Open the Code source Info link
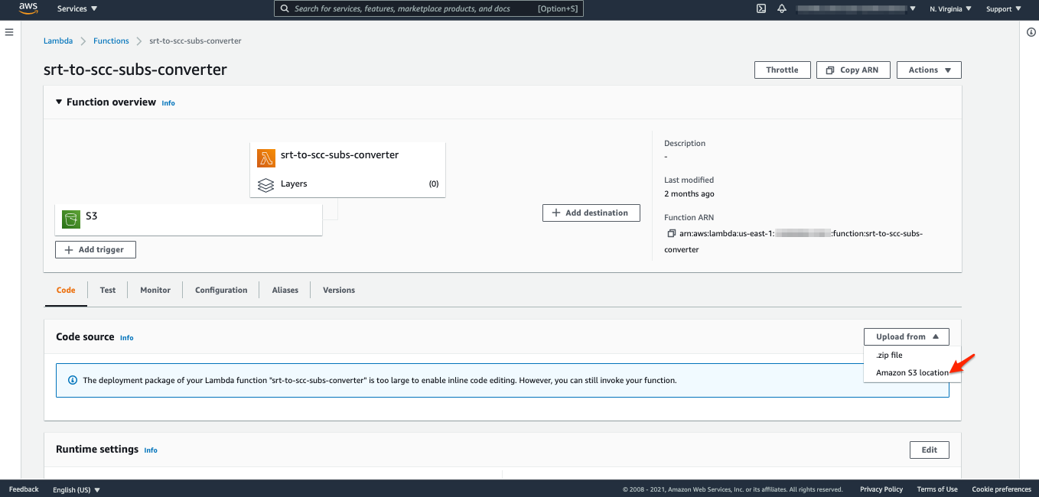This screenshot has height=497, width=1039. [127, 337]
